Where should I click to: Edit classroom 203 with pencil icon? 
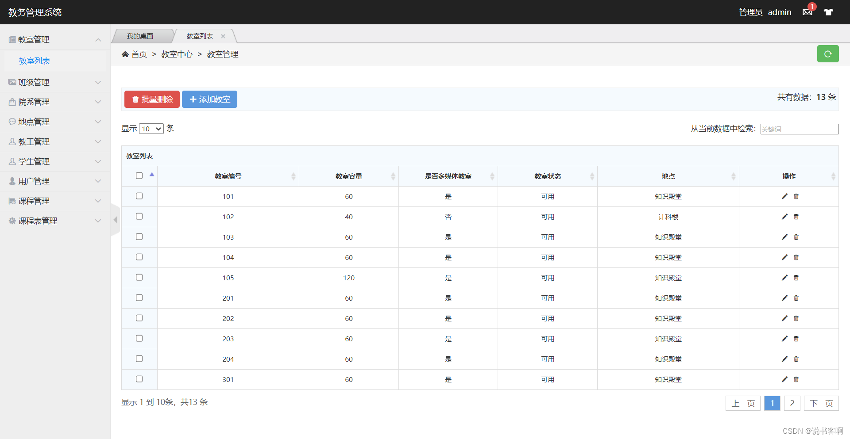tap(784, 339)
